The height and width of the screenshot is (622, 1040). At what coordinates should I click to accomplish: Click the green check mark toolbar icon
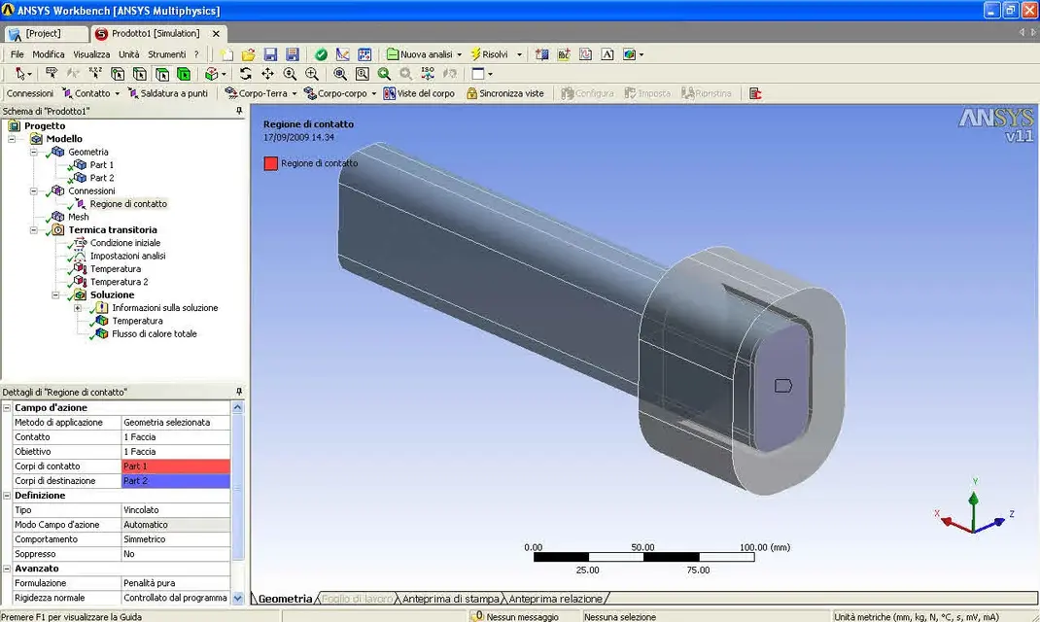tap(321, 54)
